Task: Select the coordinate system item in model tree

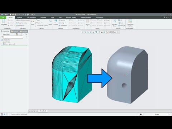Action: [6, 42]
